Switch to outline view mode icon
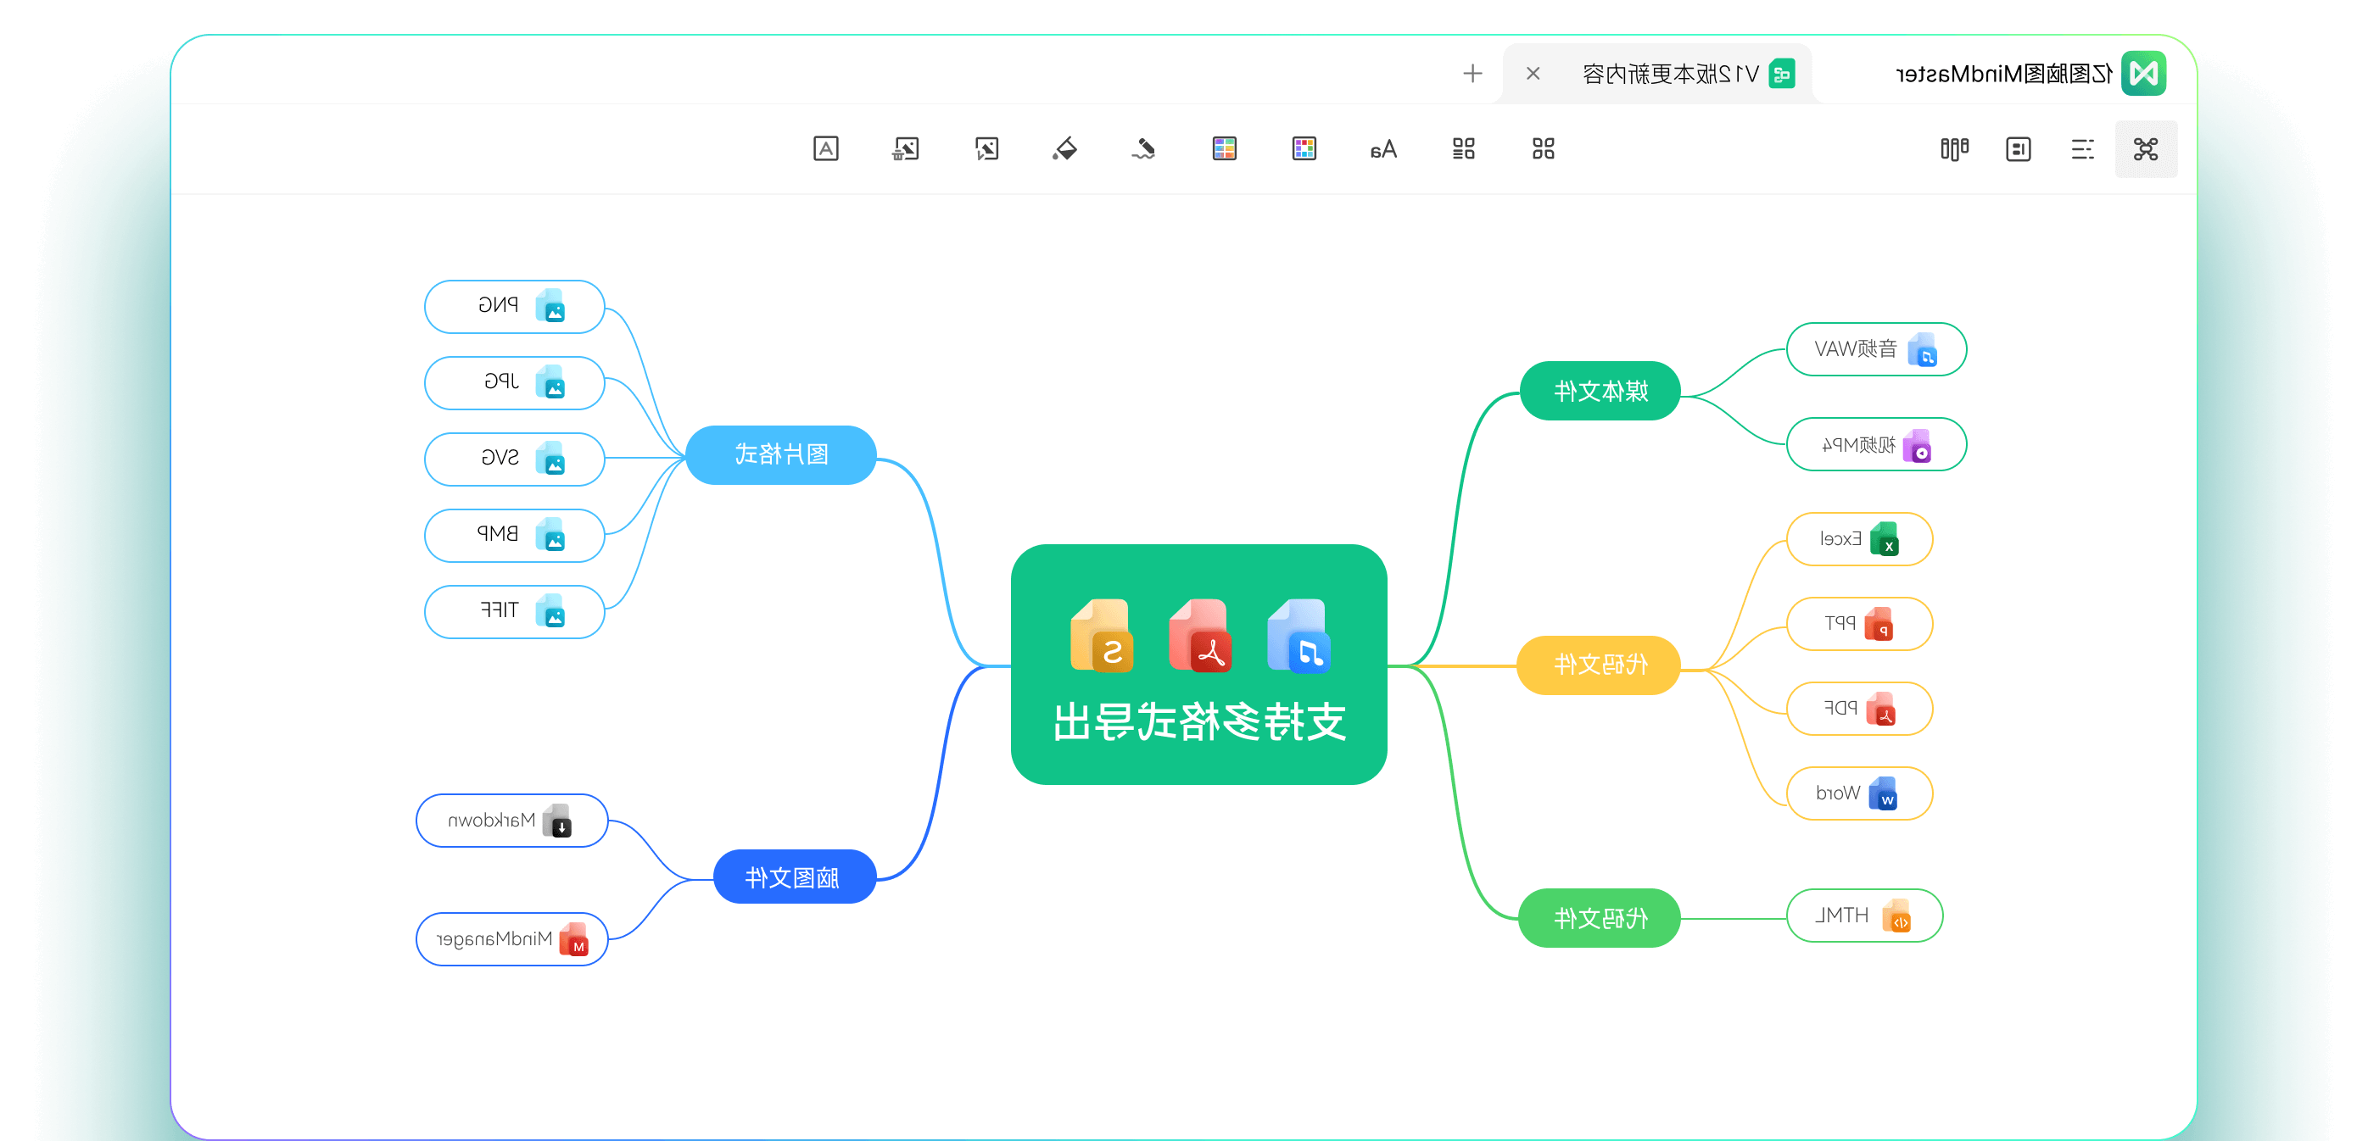This screenshot has height=1141, width=2368. coord(2082,149)
